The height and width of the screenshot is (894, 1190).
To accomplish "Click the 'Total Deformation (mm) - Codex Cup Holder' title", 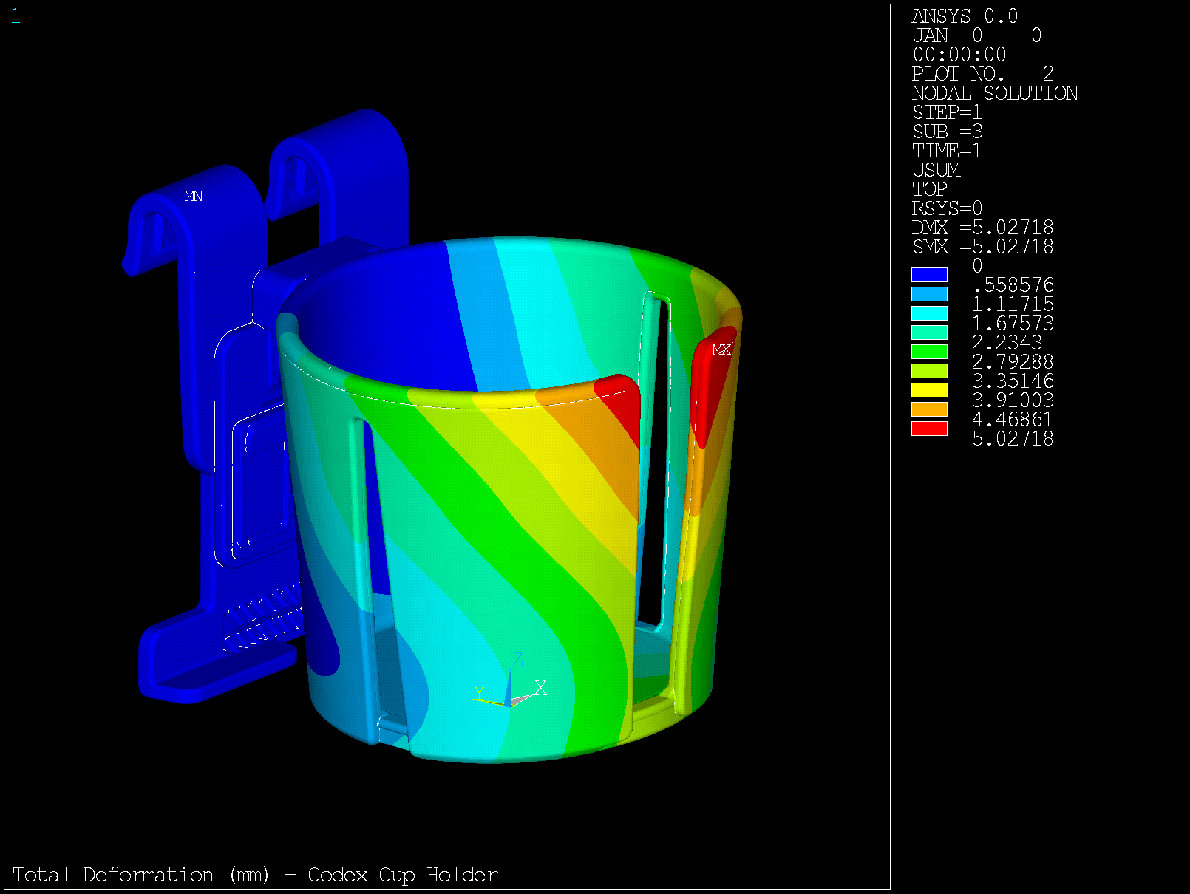I will pyautogui.click(x=256, y=875).
